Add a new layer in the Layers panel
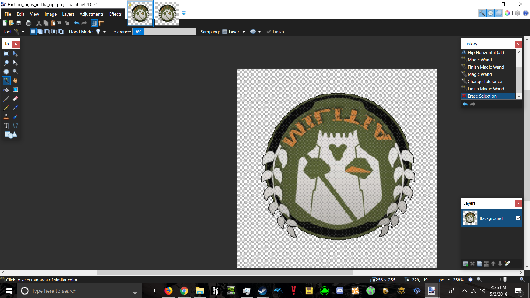 (465, 264)
